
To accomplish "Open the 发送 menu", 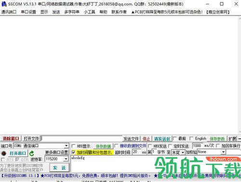I will click(x=56, y=12).
